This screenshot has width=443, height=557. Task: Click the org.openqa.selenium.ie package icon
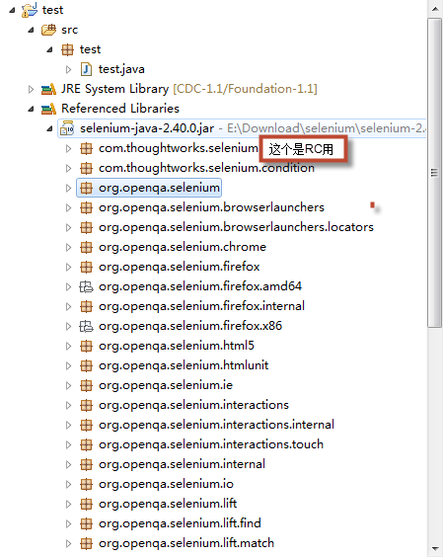[x=86, y=385]
